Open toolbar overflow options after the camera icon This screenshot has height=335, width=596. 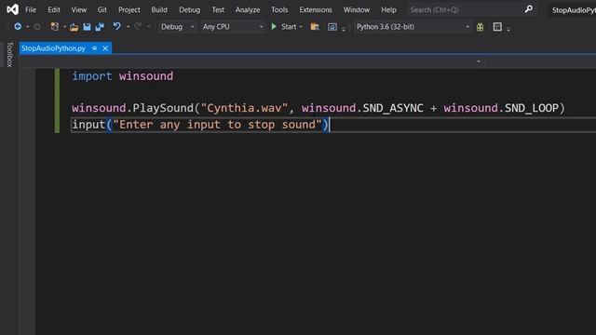pyautogui.click(x=344, y=29)
